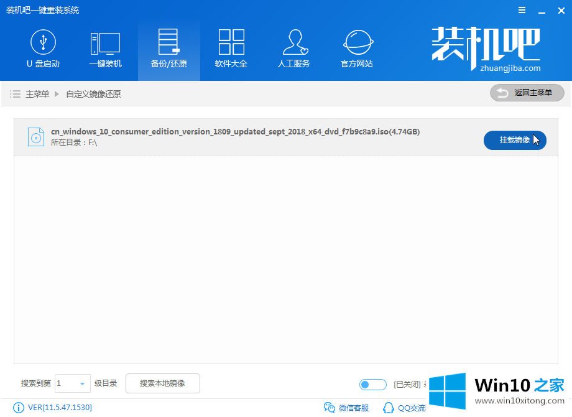Toggle the 已关闭 switch
Screen dimensions: 572x417
[x=373, y=385]
